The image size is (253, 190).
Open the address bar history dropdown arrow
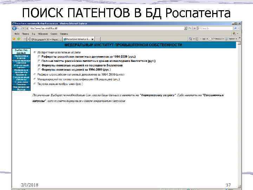[186, 28]
